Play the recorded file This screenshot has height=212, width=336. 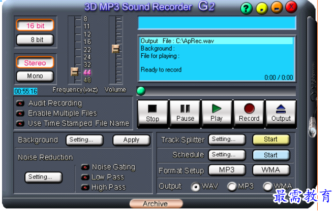coord(217,113)
